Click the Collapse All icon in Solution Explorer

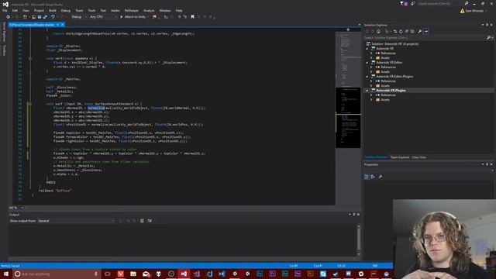[x=406, y=31]
